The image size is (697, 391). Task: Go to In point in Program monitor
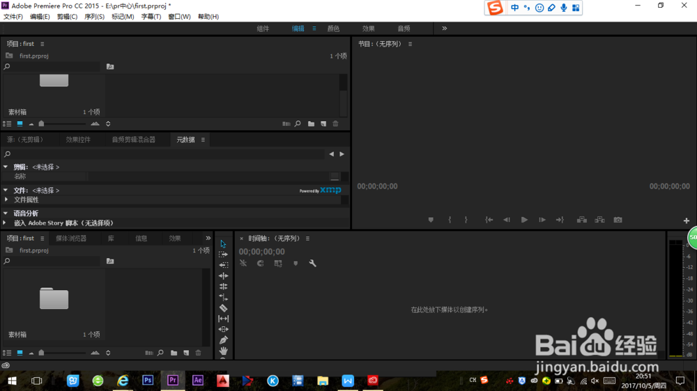click(489, 220)
